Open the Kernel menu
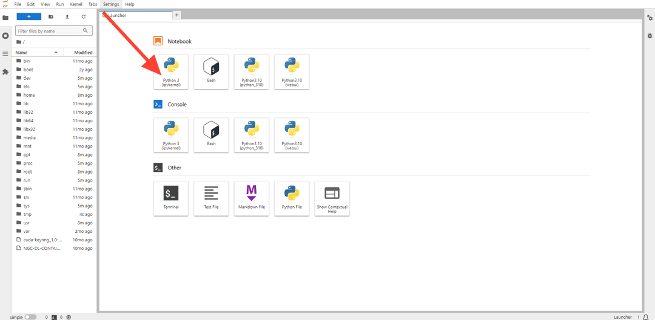 (x=76, y=4)
